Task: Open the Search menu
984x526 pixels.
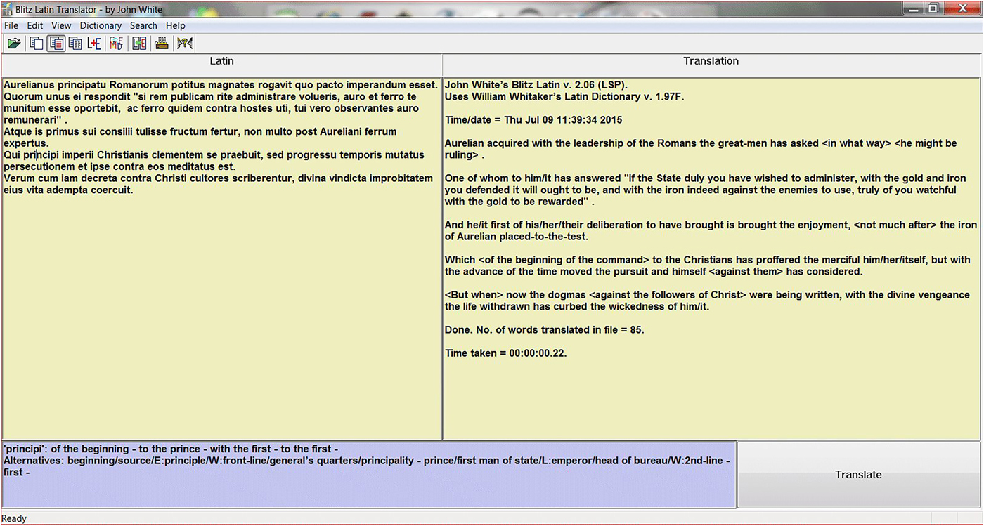Action: tap(143, 25)
